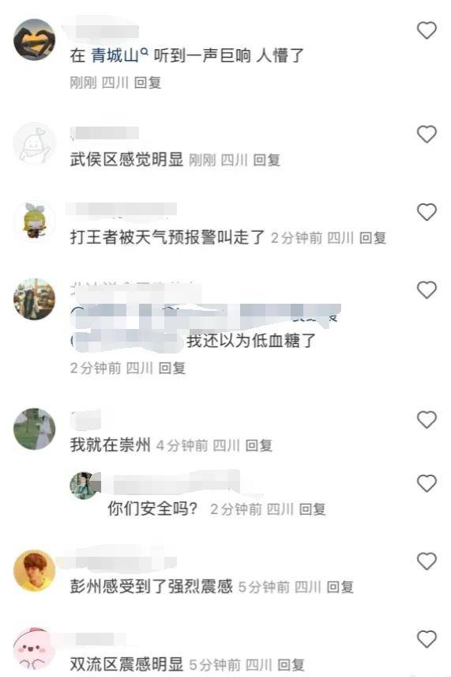This screenshot has width=451, height=677.
Task: Tap heart on 打王者被天气预报警叫走了 comment
Action: pyautogui.click(x=427, y=212)
